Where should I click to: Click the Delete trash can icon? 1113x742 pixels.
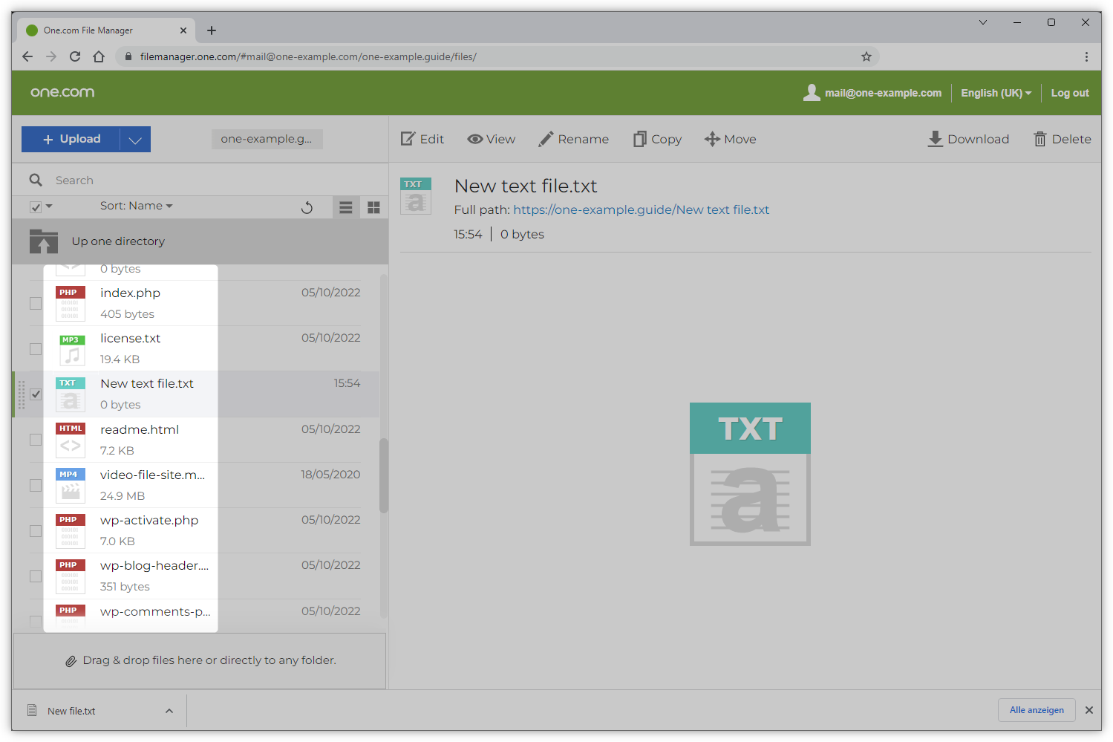[1040, 139]
